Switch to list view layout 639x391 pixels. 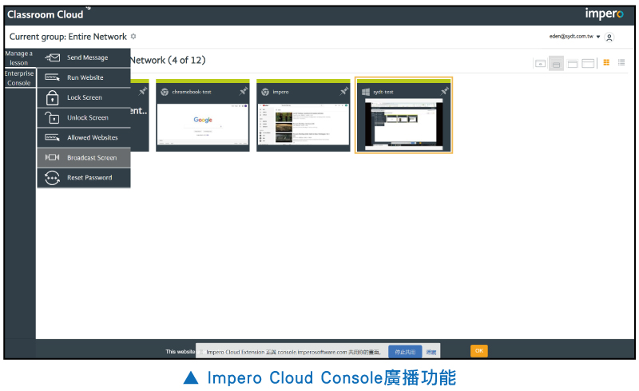tap(621, 62)
